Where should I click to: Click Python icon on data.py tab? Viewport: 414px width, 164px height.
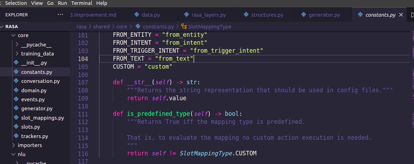[136, 15]
